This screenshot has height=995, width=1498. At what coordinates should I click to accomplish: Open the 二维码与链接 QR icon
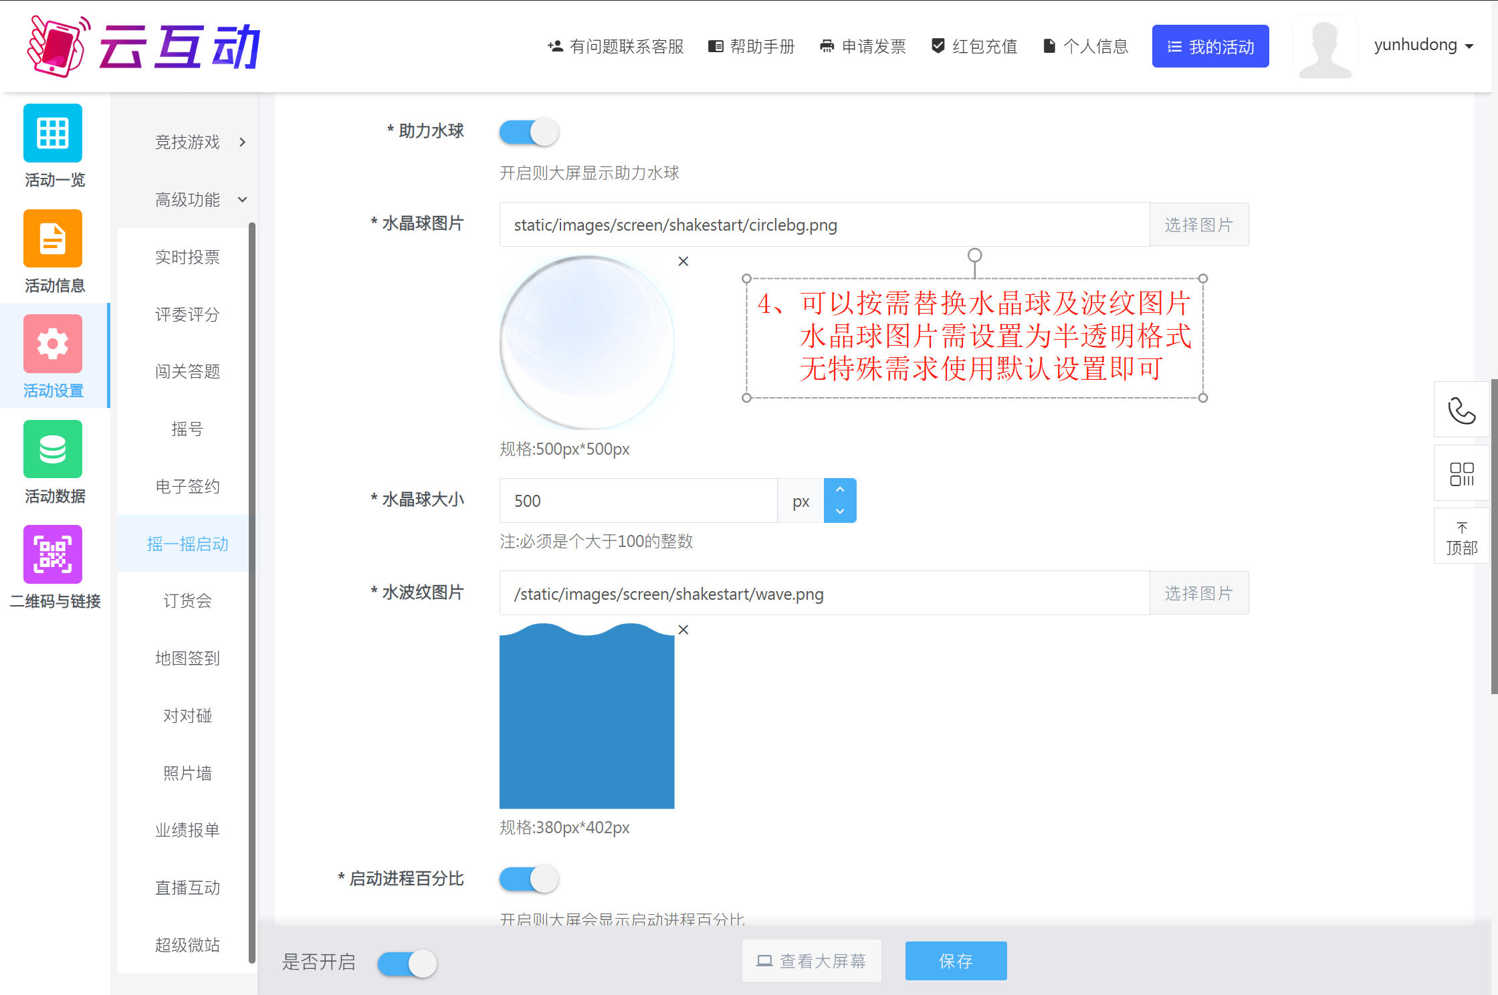tap(53, 554)
